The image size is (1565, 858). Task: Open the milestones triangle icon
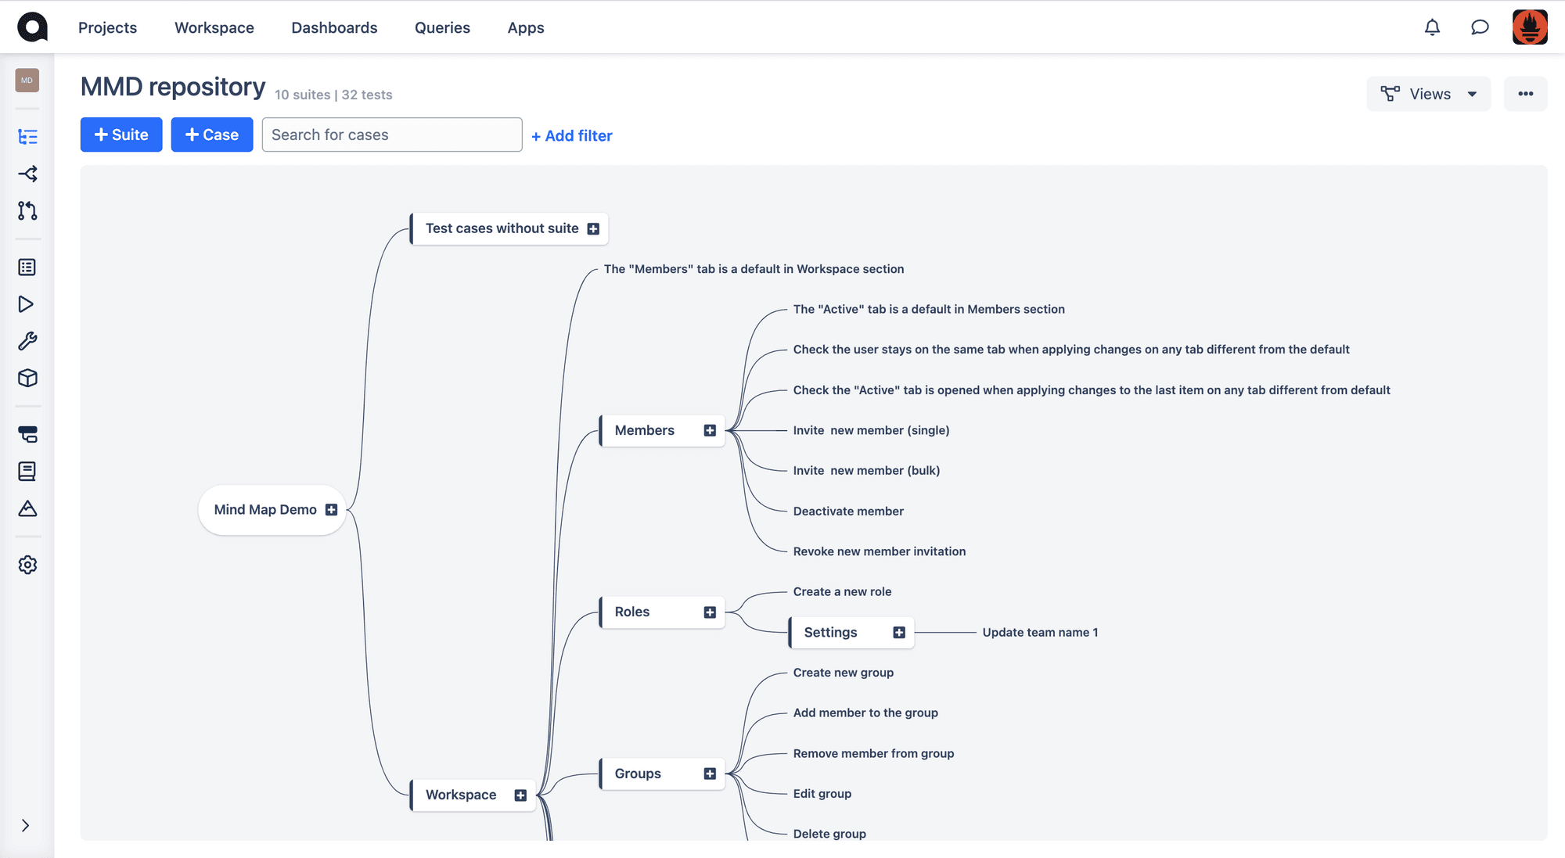point(27,509)
